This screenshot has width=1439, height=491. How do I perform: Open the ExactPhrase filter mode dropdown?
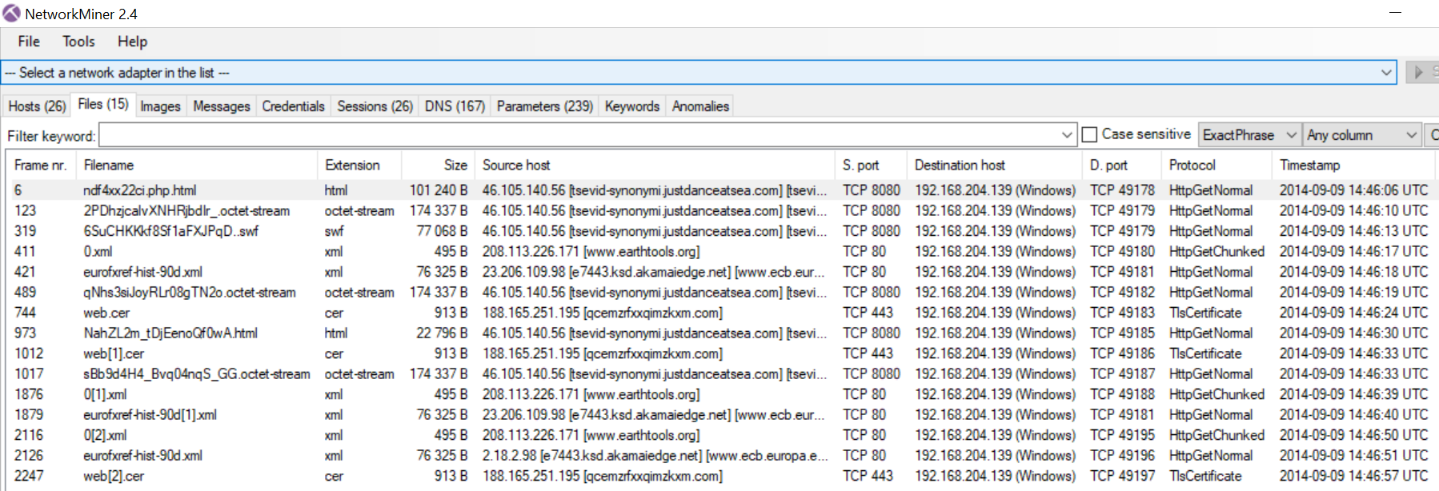coord(1290,135)
